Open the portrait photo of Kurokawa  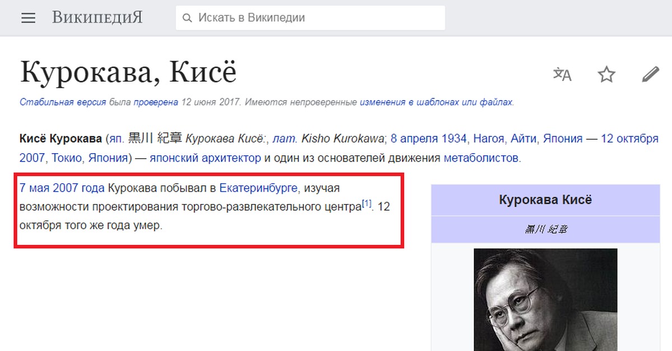coord(545,300)
